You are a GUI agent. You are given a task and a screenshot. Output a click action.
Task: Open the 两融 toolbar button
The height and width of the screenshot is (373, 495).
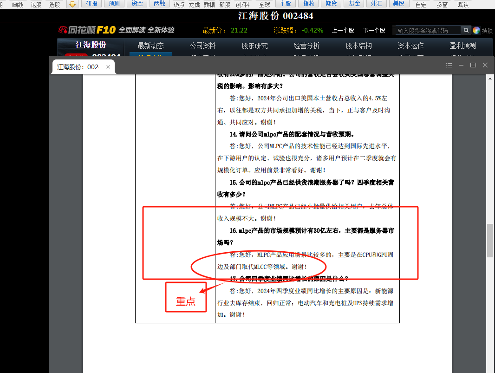click(159, 3)
